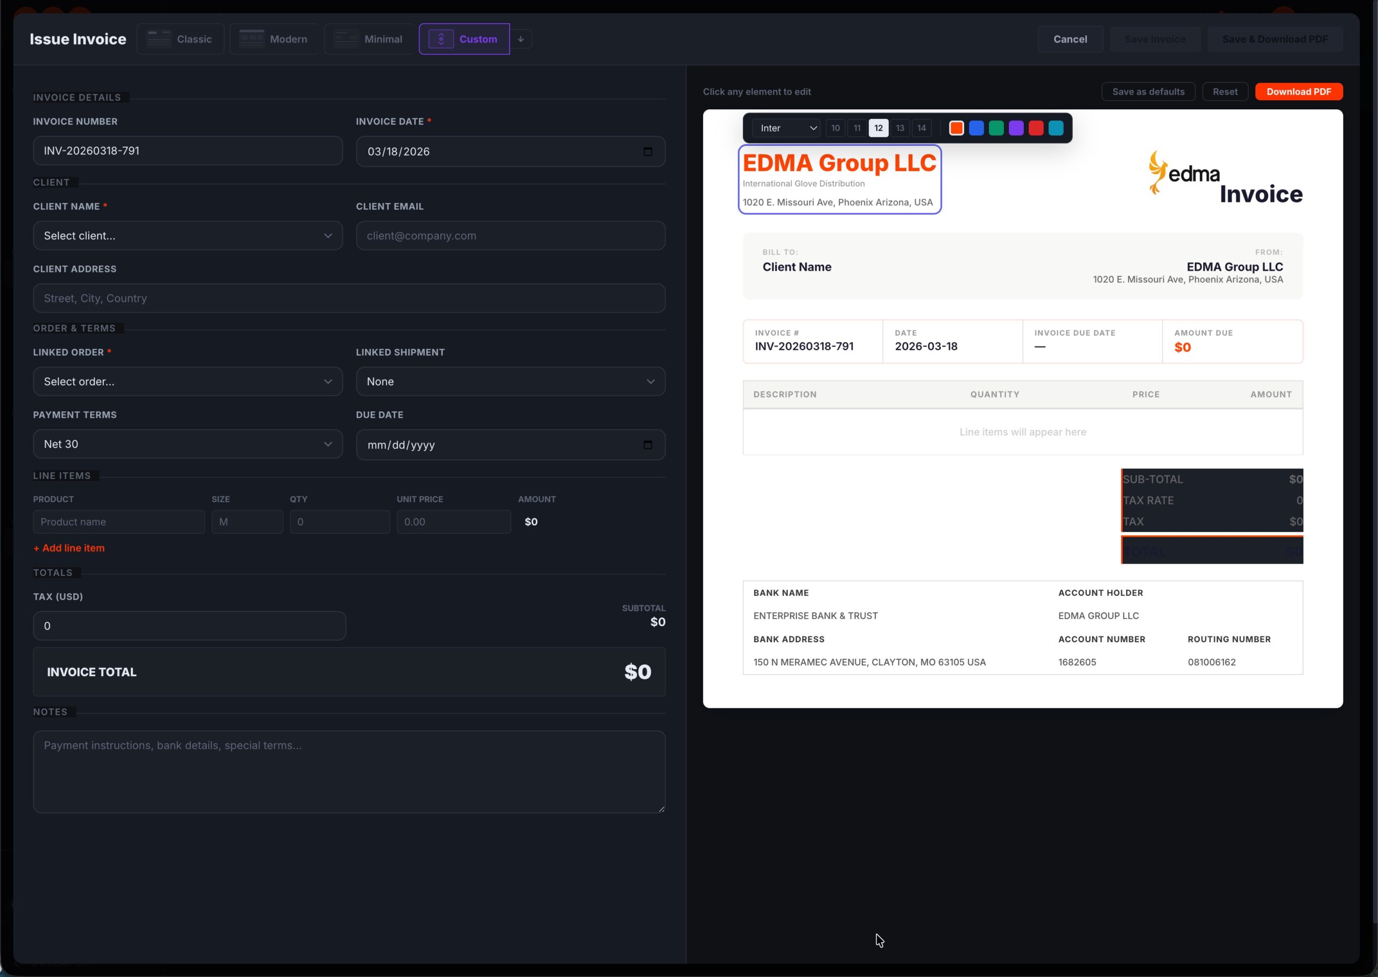Click the Invoice Number field
1378x977 pixels.
point(188,151)
